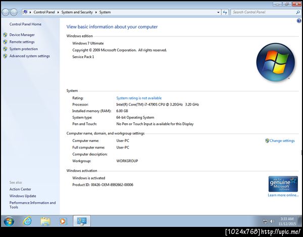Screen dimensions: 303x237
Task: Click the 6.00 GB RAM value
Action: (122, 111)
